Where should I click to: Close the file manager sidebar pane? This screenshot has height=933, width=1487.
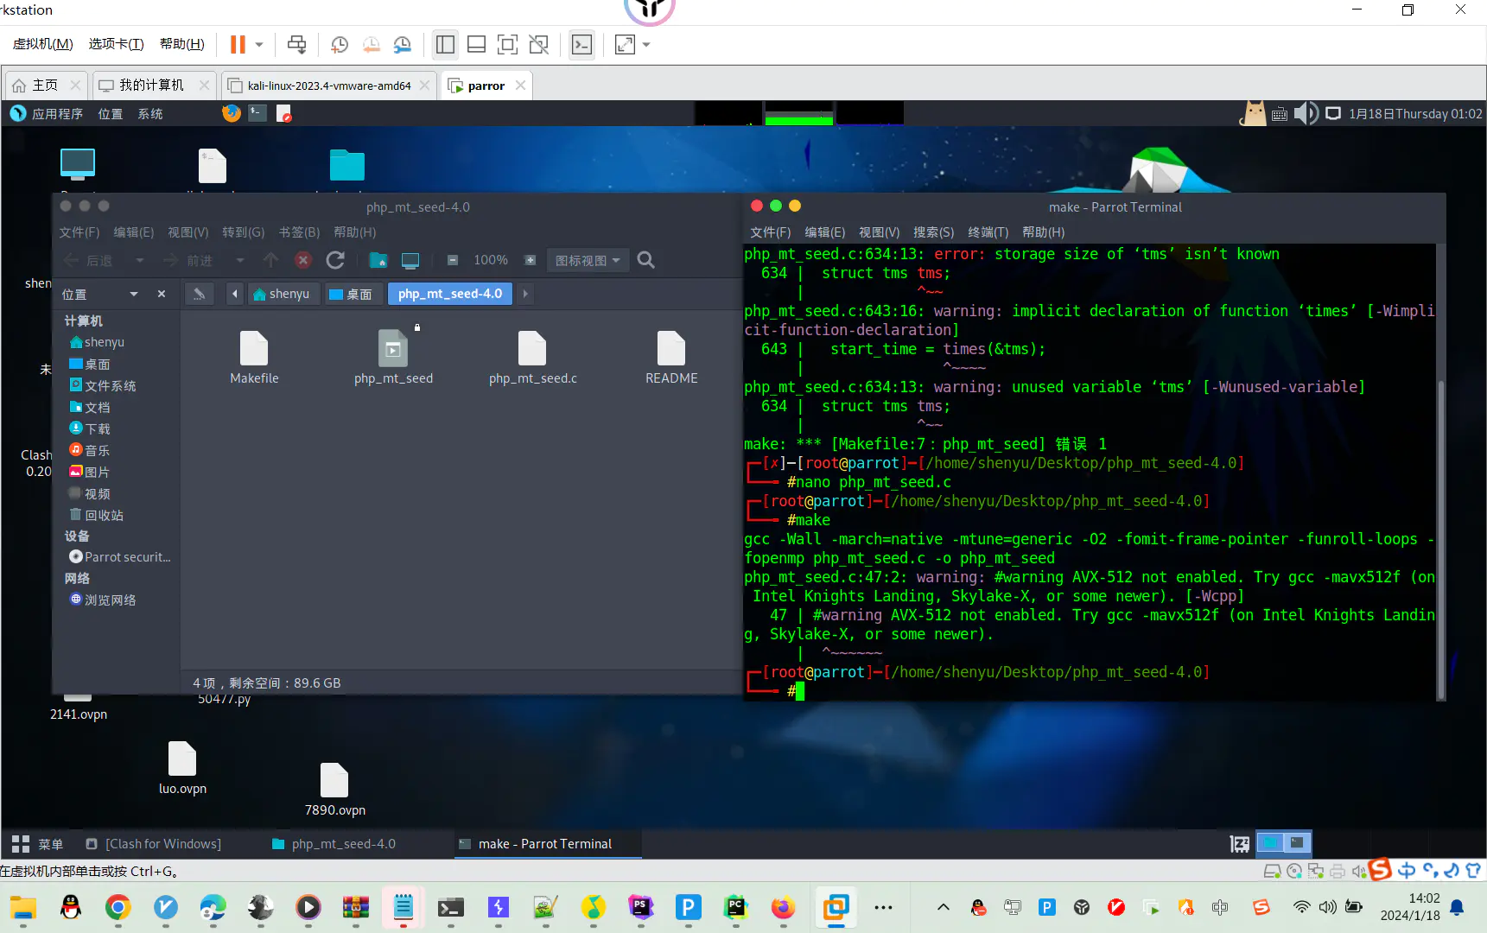click(162, 294)
